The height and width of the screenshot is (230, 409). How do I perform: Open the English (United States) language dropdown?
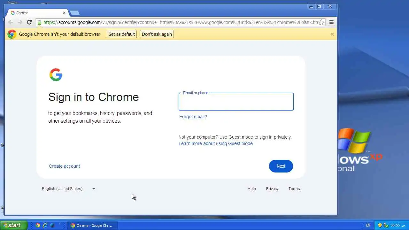pos(68,189)
